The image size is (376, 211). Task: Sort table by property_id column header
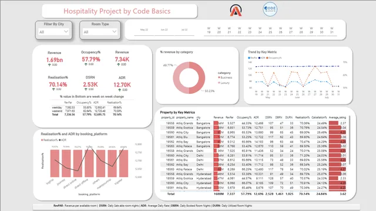(167, 117)
